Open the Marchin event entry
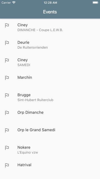 [x=50, y=80]
